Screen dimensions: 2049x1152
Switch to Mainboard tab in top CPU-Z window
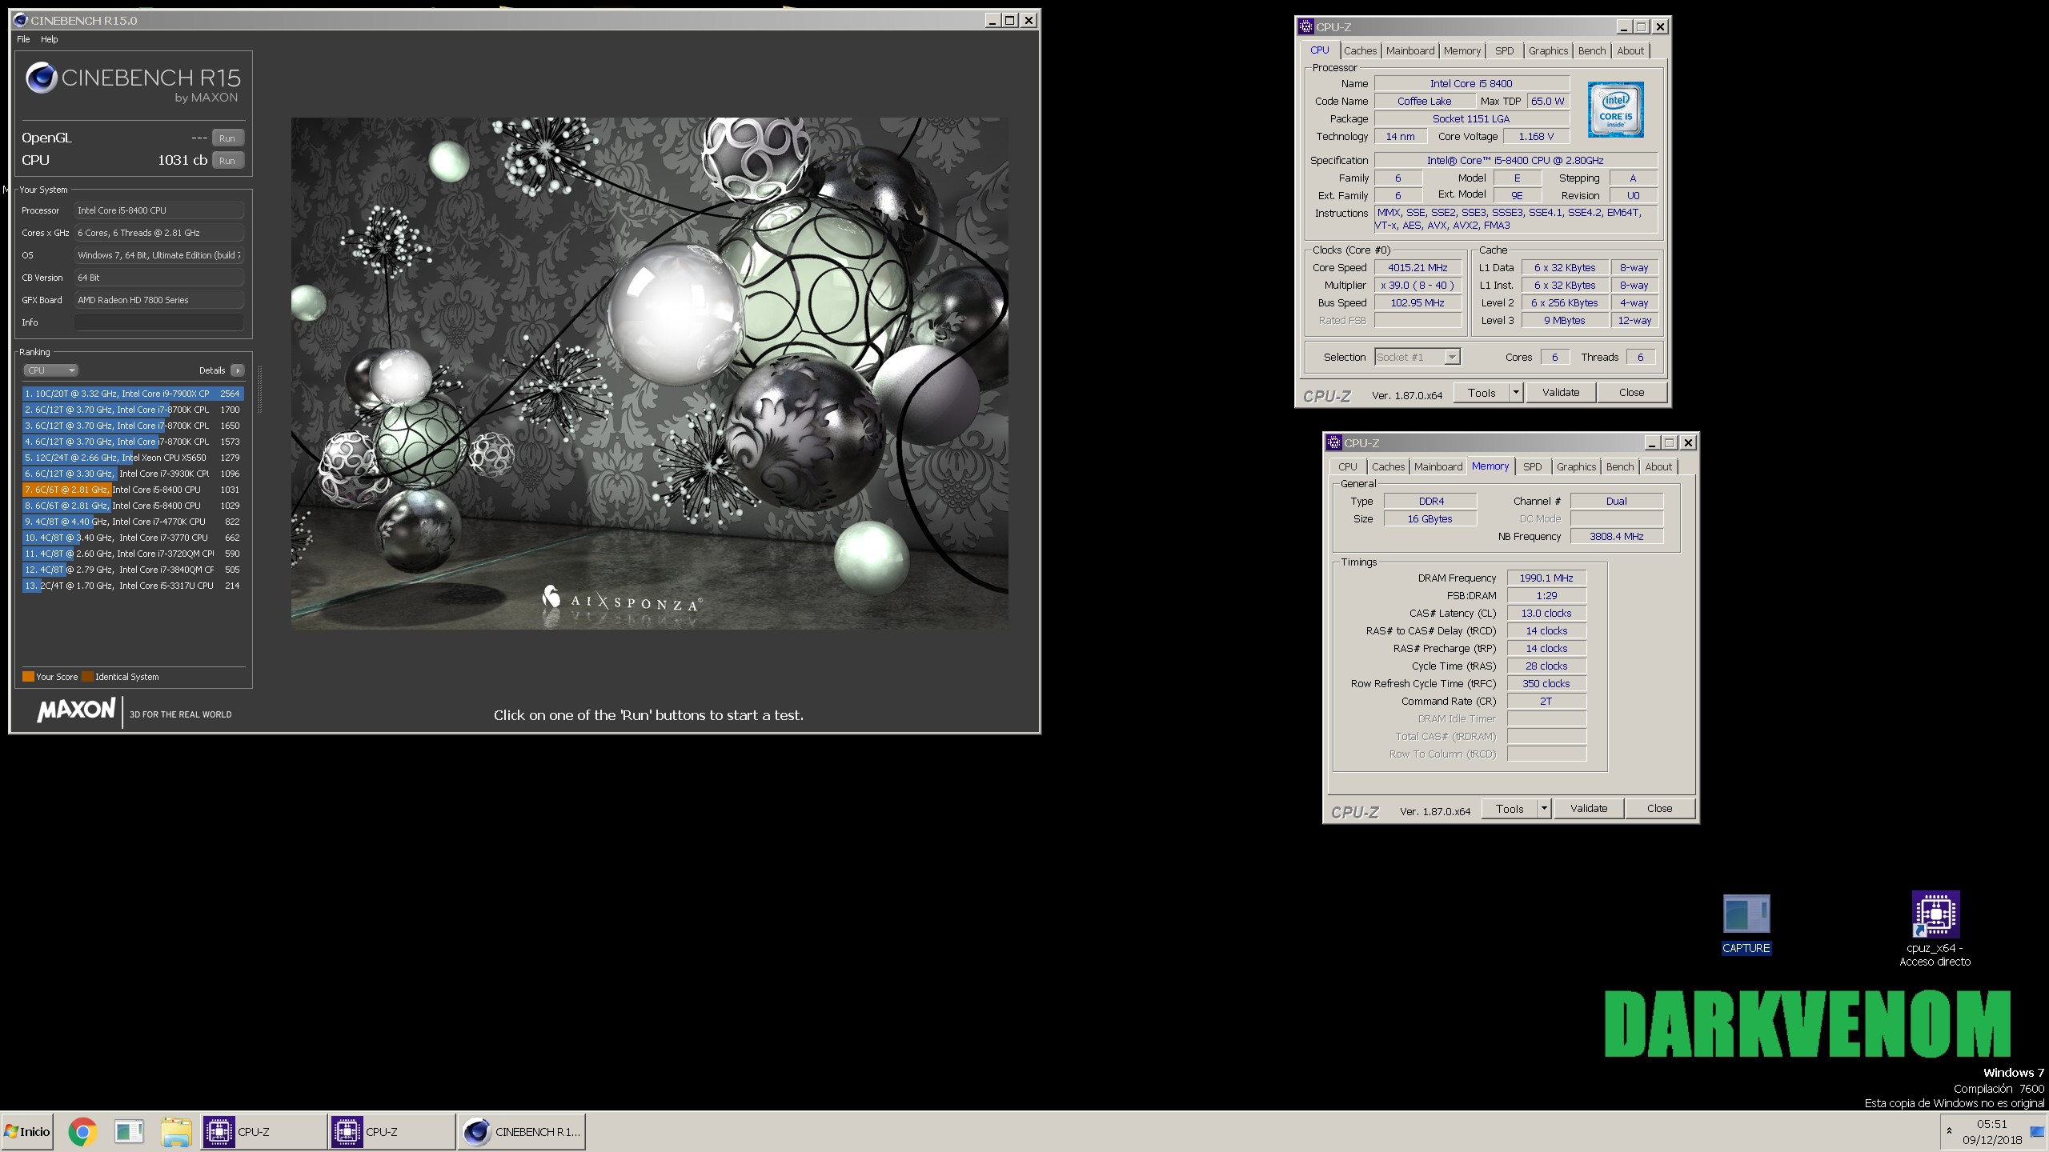tap(1409, 50)
